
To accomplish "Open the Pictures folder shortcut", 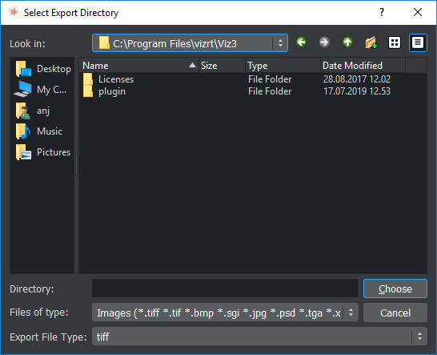I will [43, 152].
